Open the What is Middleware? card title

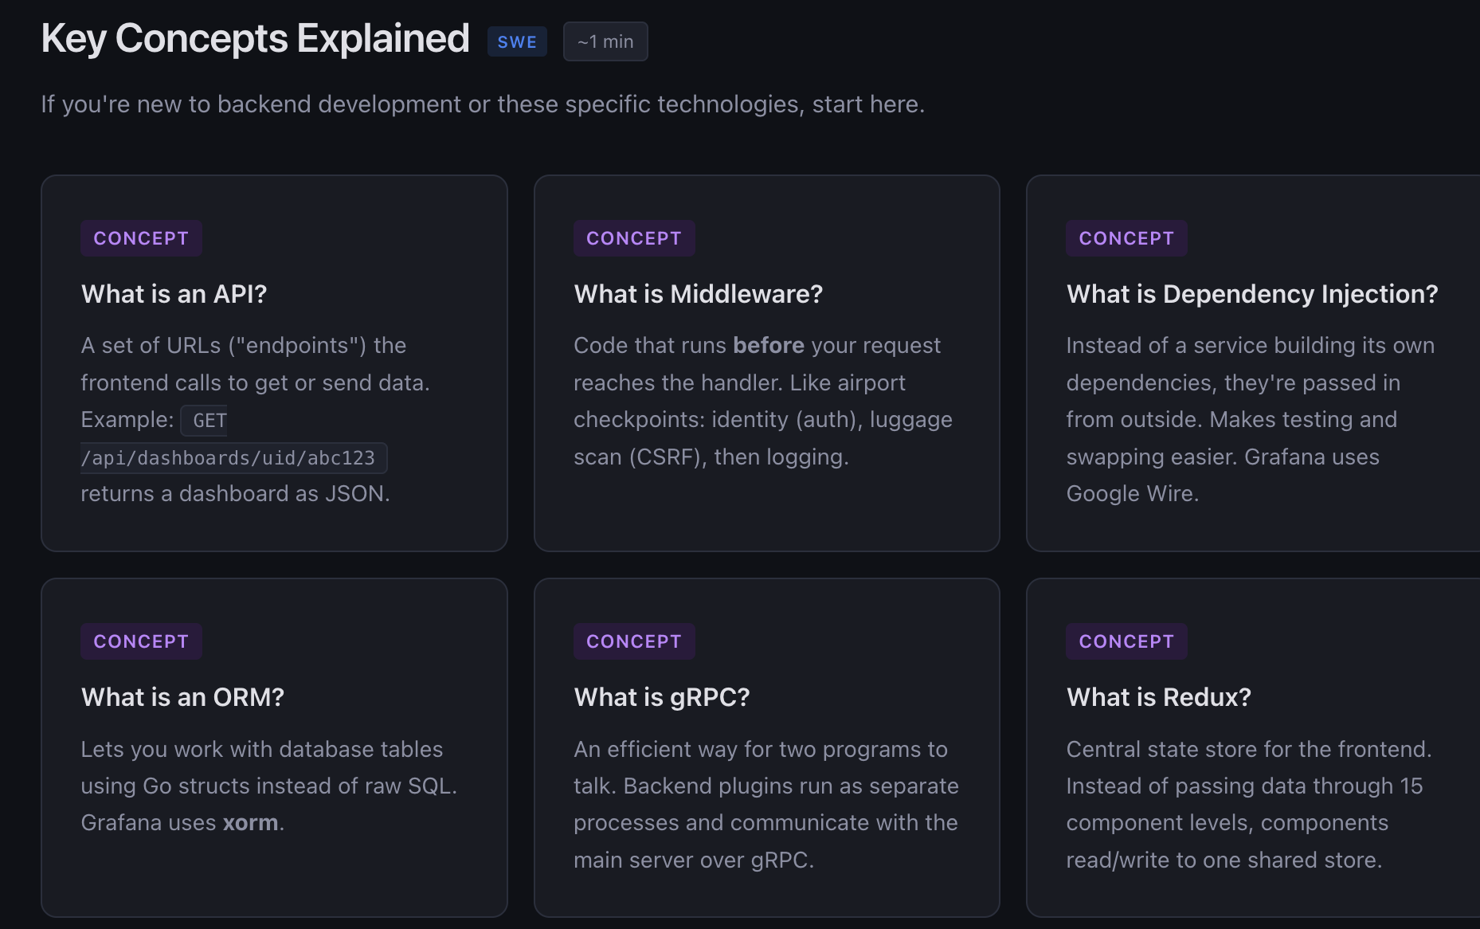click(x=698, y=294)
